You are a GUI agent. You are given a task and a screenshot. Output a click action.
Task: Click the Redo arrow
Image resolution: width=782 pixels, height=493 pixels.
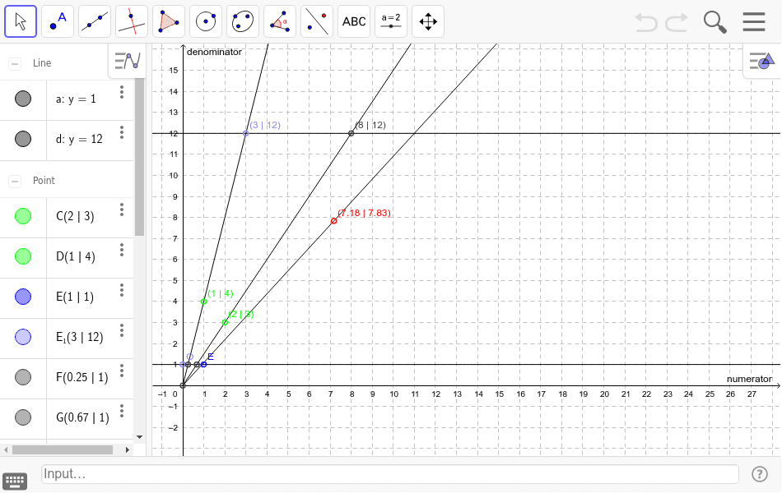click(x=677, y=22)
